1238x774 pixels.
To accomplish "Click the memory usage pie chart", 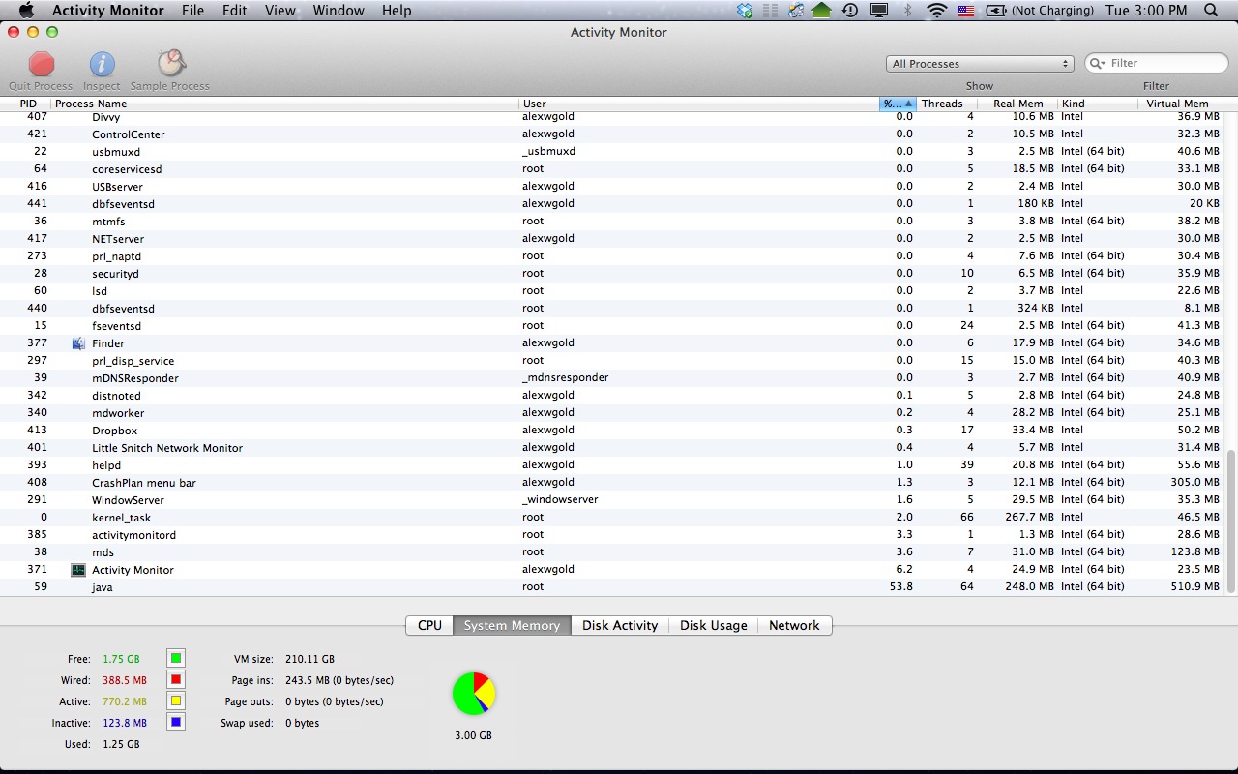I will (474, 694).
